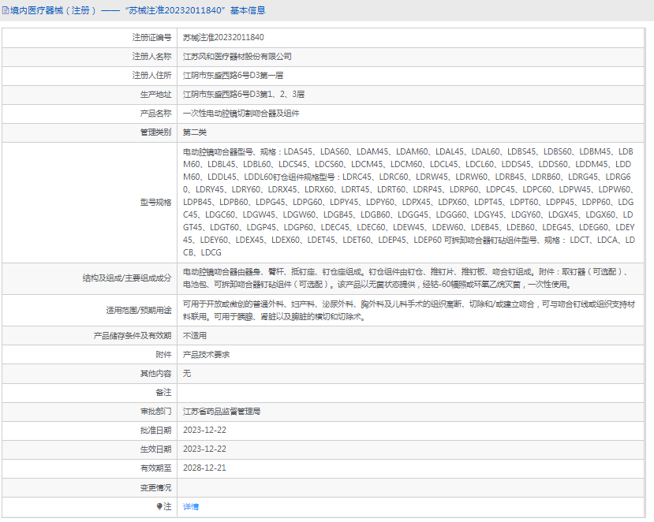The image size is (654, 522).
Task: Click production address 江阴市东盛西路6号D3第1、2、3层
Action: pyautogui.click(x=244, y=94)
